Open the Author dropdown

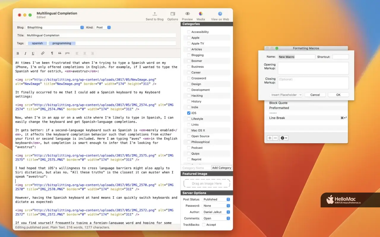(x=216, y=212)
